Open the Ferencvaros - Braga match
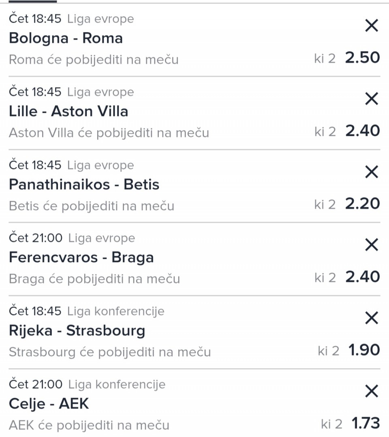 tap(81, 258)
